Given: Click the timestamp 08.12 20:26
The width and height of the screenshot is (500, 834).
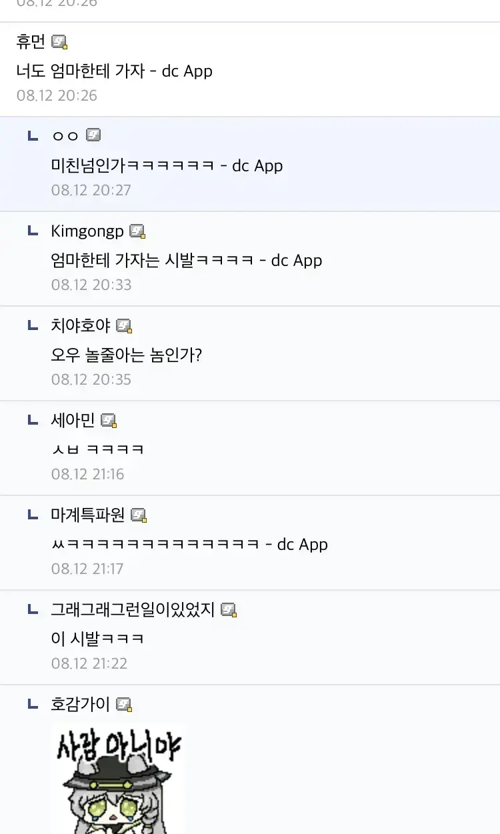Looking at the screenshot, I should click(57, 95).
